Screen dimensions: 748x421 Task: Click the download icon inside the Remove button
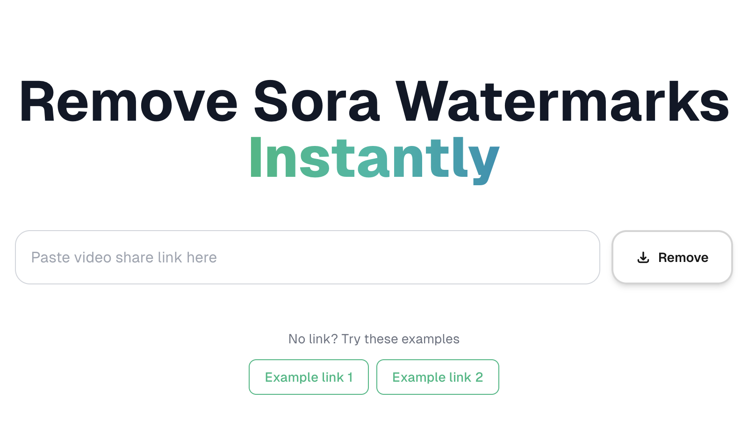point(644,257)
